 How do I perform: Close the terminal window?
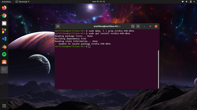pyautogui.click(x=156, y=26)
